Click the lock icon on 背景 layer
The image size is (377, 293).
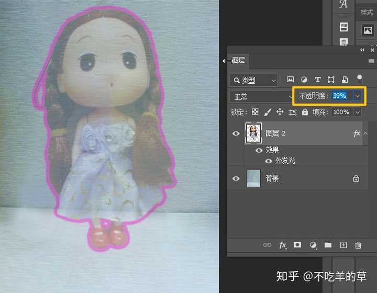click(356, 178)
